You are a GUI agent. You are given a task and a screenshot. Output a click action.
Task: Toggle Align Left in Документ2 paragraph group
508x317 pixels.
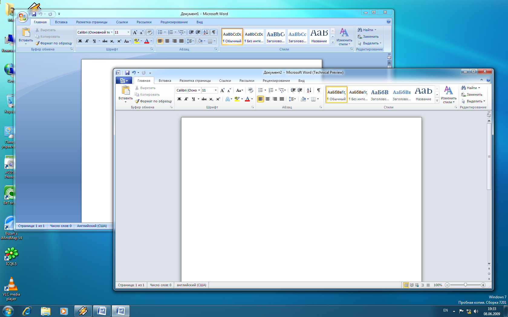tap(260, 99)
